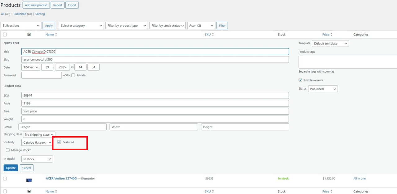Click the Product tags text area
Screen dimensions: 397x194
point(348,62)
